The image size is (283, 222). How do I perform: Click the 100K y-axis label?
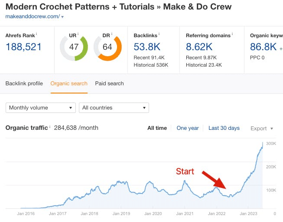coord(271,190)
